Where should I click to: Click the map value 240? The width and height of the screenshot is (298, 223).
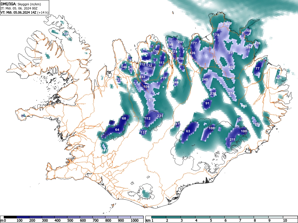point(205,79)
